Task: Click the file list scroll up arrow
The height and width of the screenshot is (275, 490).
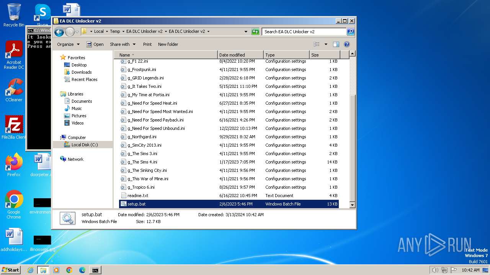Action: (x=353, y=54)
